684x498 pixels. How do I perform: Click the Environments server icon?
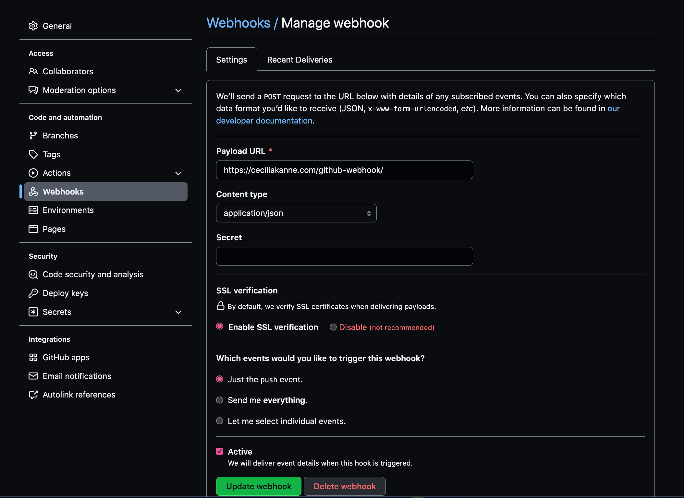pyautogui.click(x=33, y=210)
